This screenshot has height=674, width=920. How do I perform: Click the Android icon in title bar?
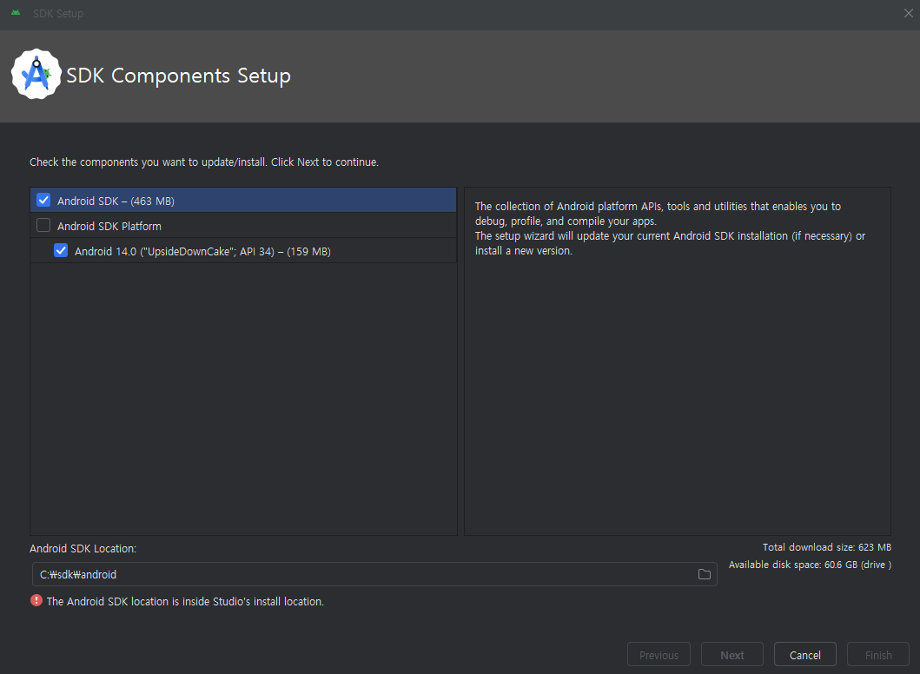click(x=16, y=13)
